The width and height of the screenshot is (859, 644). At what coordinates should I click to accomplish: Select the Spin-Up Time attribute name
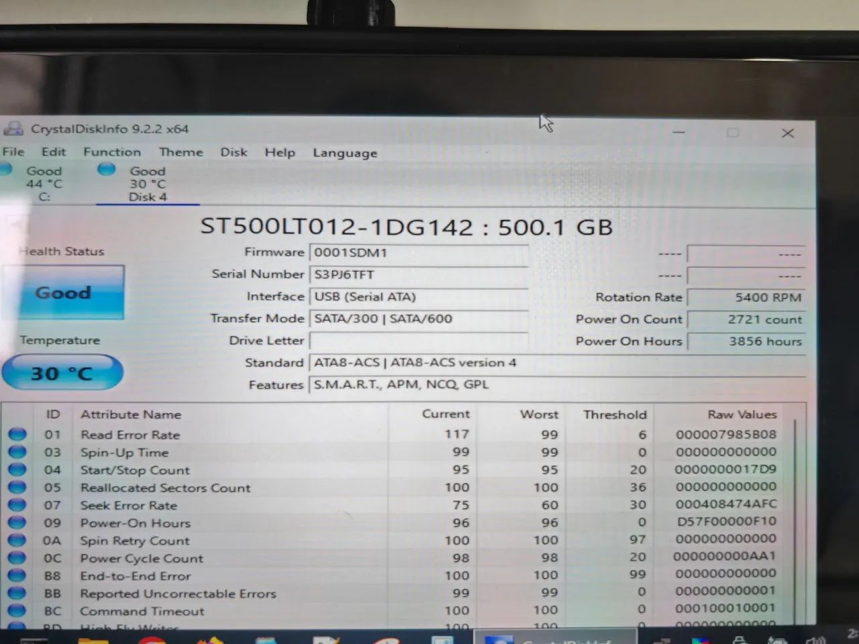pos(124,452)
